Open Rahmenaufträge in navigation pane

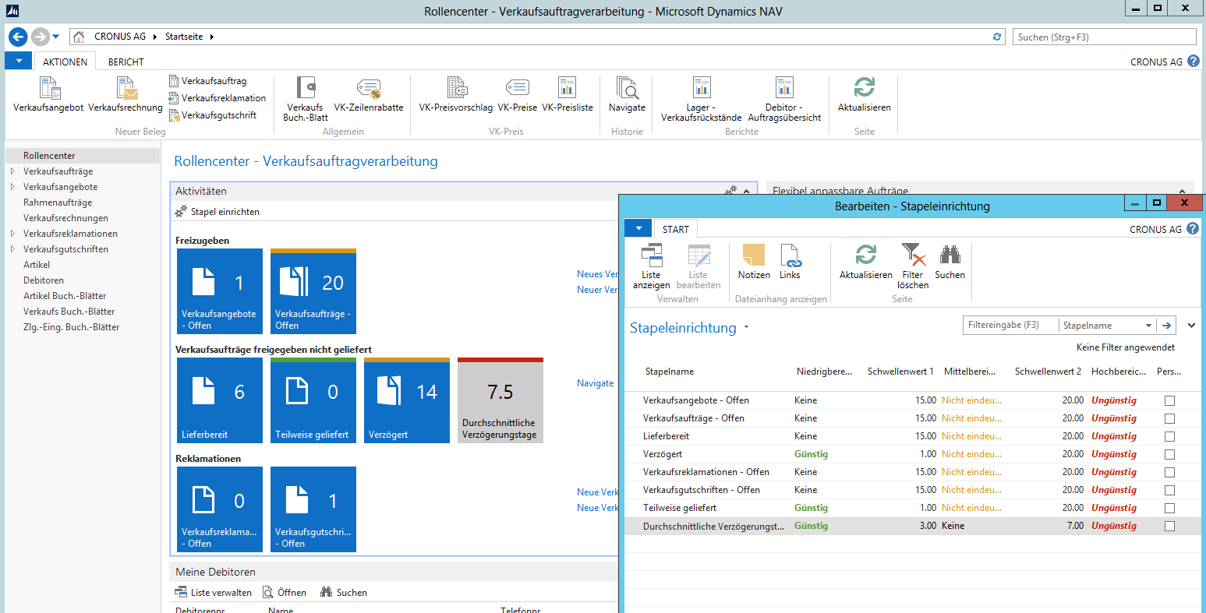click(58, 203)
